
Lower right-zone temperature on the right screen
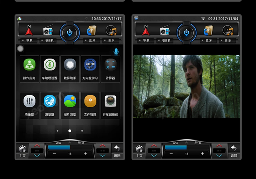[x=219, y=156]
